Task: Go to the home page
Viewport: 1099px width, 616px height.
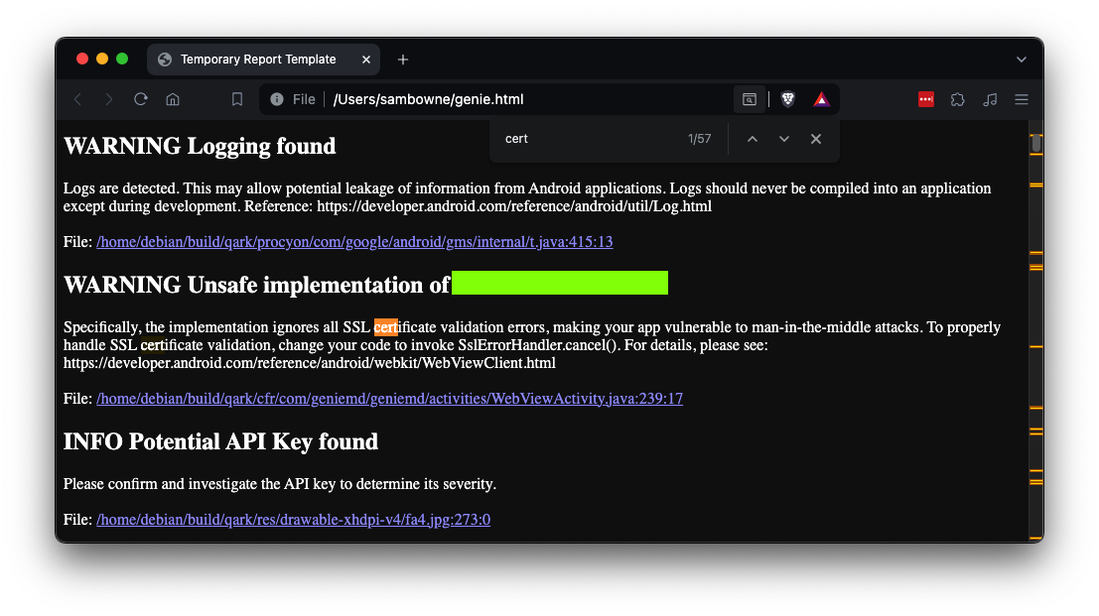Action: pos(173,99)
